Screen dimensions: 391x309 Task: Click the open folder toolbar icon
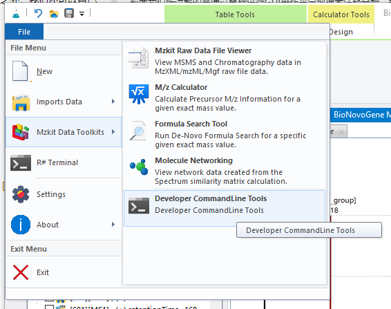pos(54,14)
